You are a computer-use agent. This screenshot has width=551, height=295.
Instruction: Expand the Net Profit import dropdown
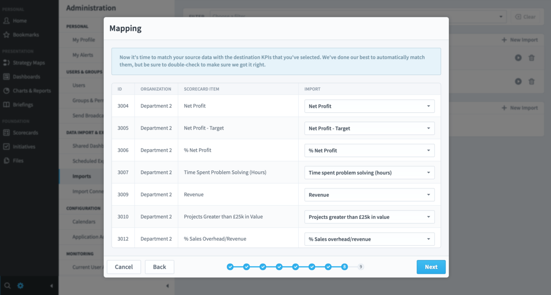pos(369,106)
